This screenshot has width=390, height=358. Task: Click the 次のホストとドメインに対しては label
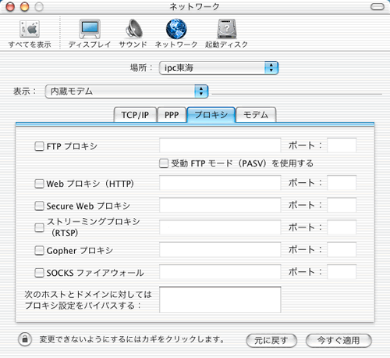[x=88, y=295]
